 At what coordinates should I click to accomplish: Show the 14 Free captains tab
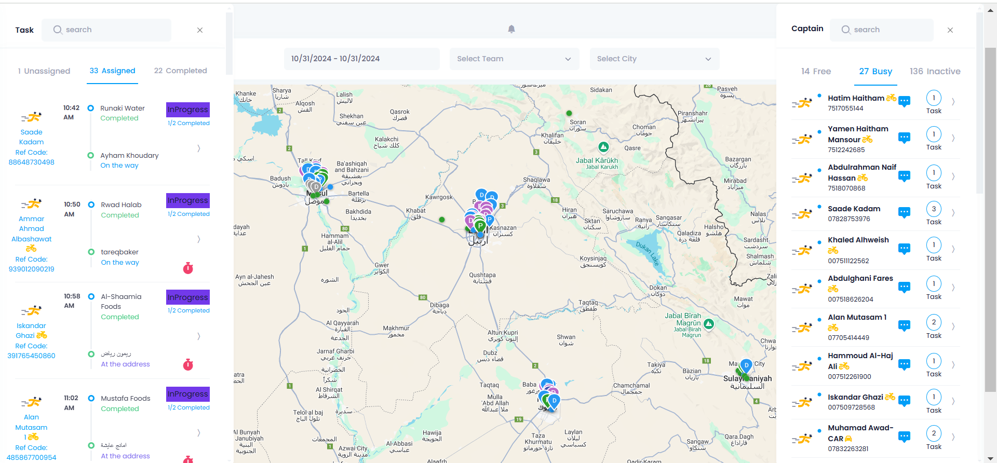(816, 72)
